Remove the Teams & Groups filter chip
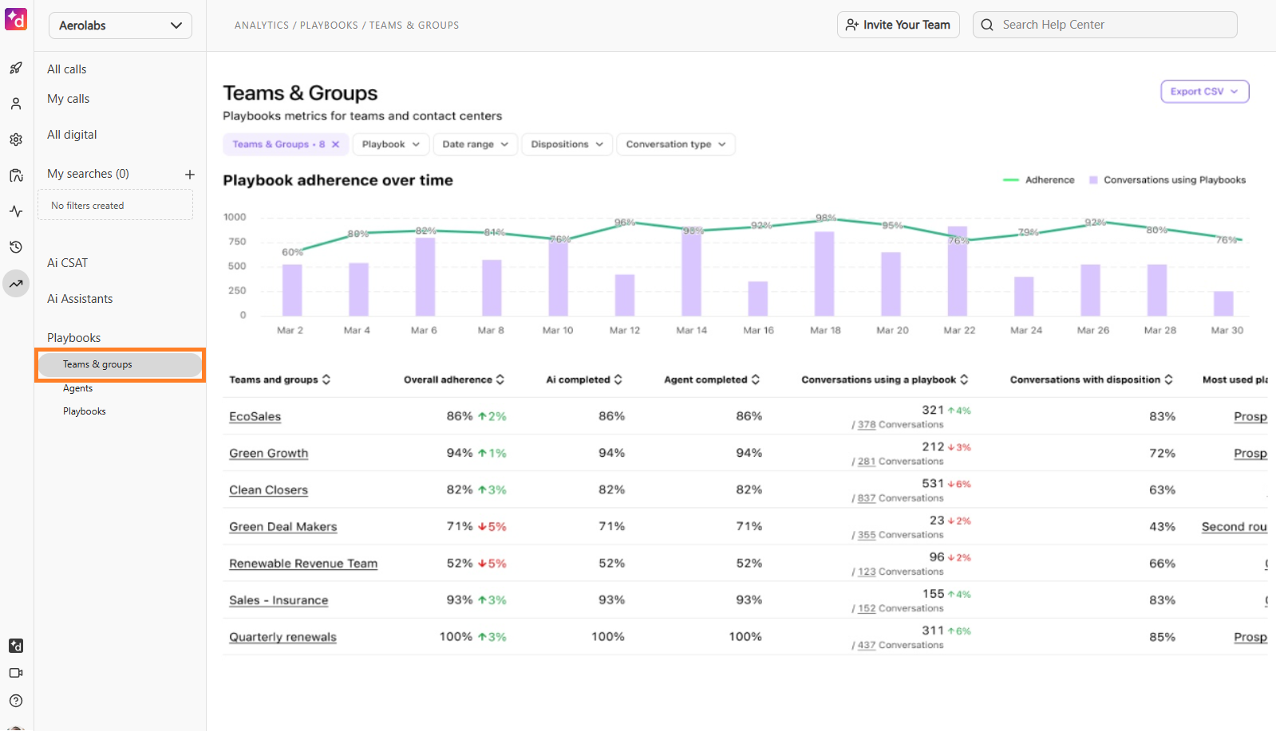 (336, 144)
